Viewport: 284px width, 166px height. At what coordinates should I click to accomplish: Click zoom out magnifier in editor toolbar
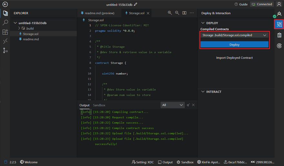(x=177, y=13)
